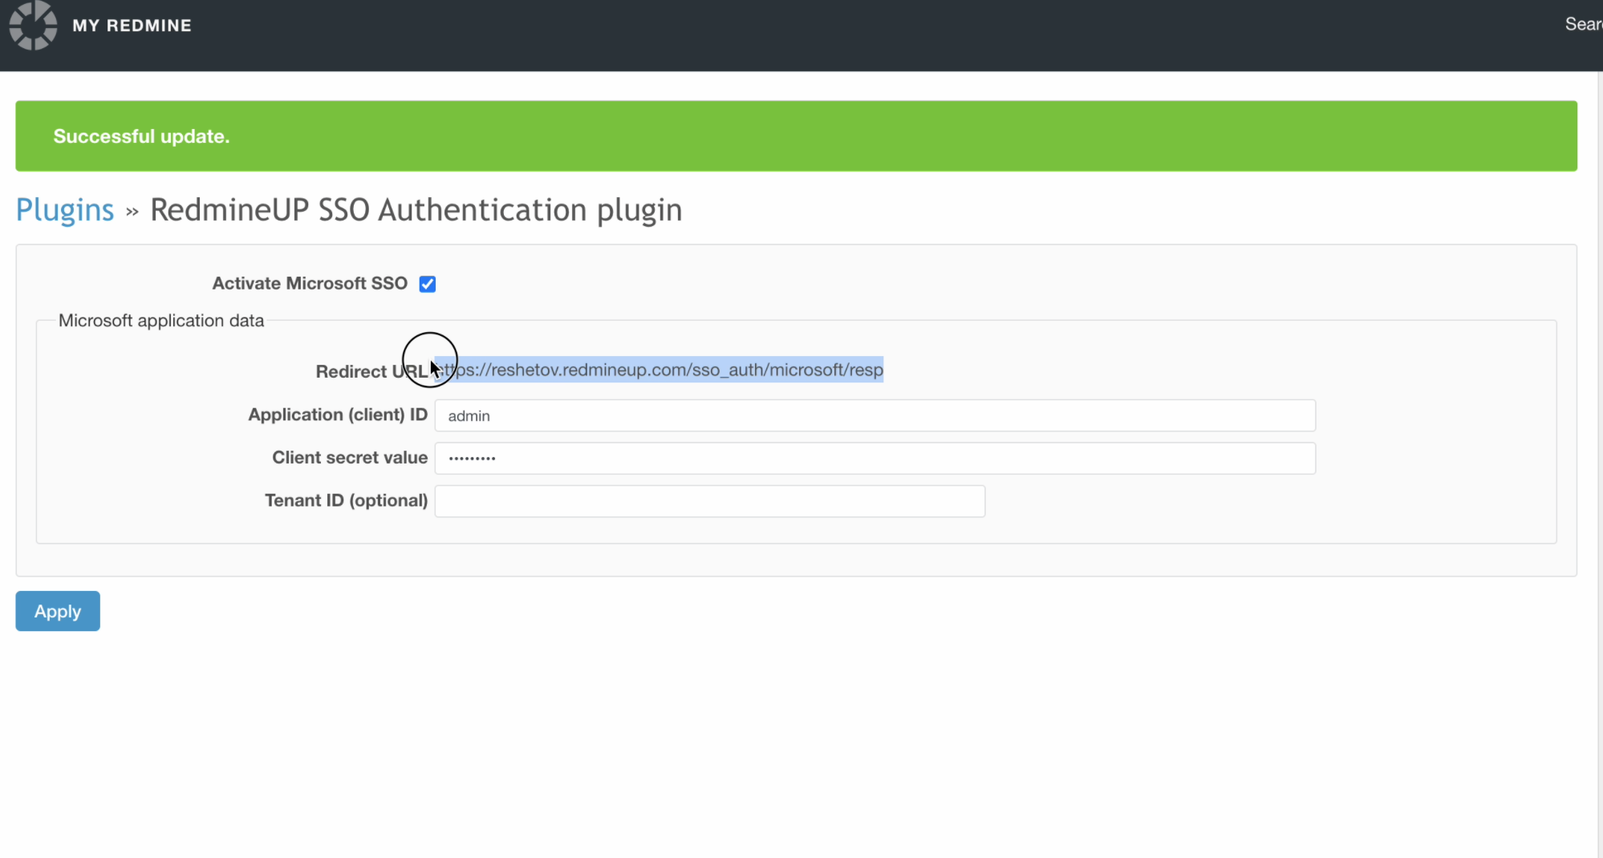Click the Client secret value label
Viewport: 1603px width, 858px height.
(350, 458)
